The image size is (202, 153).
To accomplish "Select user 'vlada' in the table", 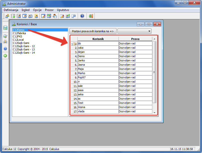I will (98, 111).
